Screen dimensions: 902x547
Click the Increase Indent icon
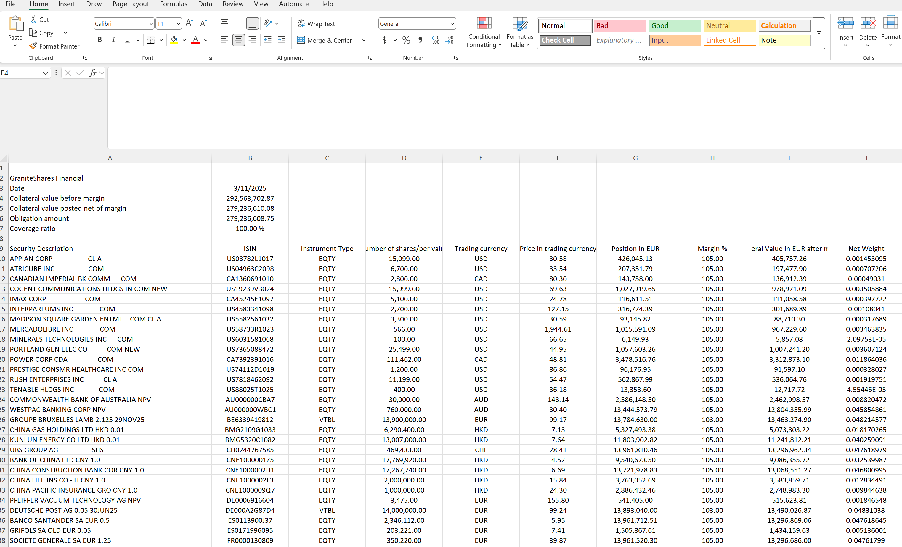click(x=282, y=40)
